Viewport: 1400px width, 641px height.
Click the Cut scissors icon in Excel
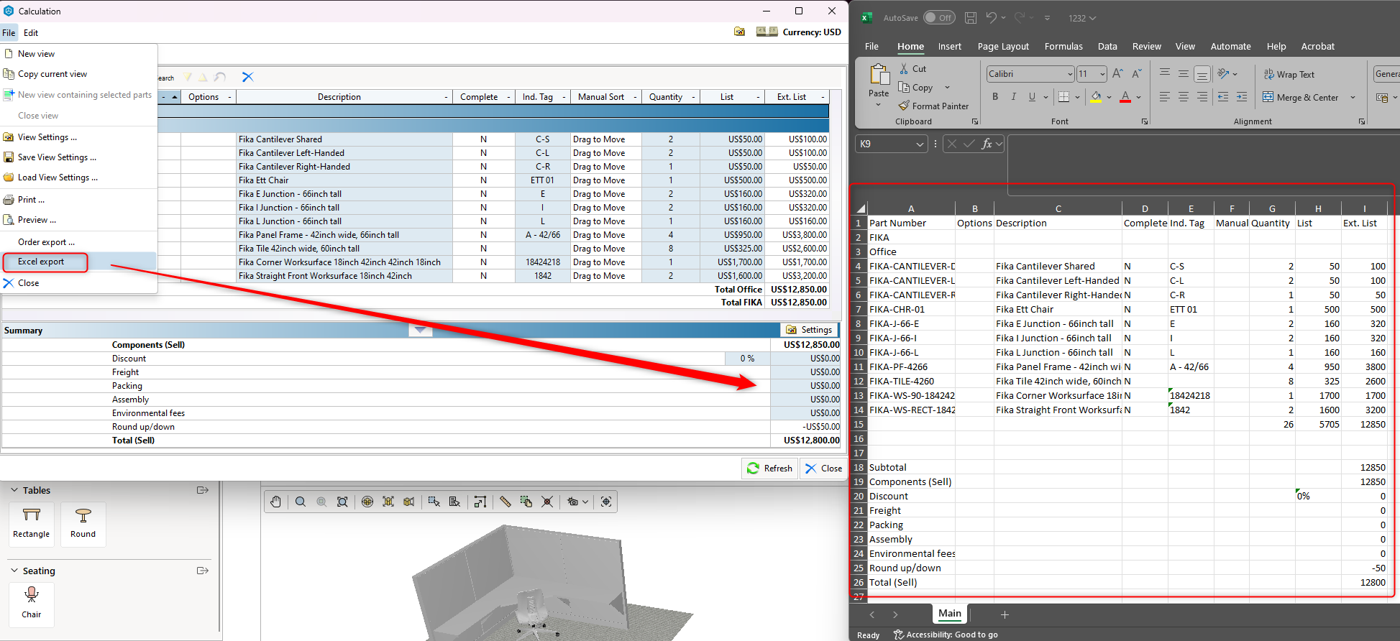tap(905, 68)
